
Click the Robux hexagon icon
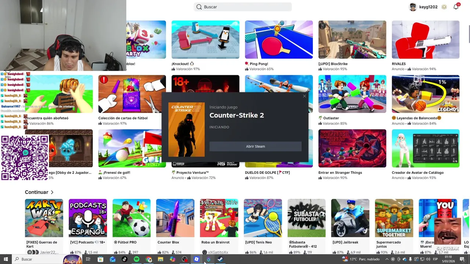pyautogui.click(x=444, y=7)
